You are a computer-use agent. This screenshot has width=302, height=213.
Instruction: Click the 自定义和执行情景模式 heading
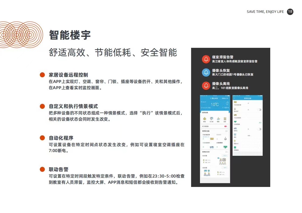73,106
